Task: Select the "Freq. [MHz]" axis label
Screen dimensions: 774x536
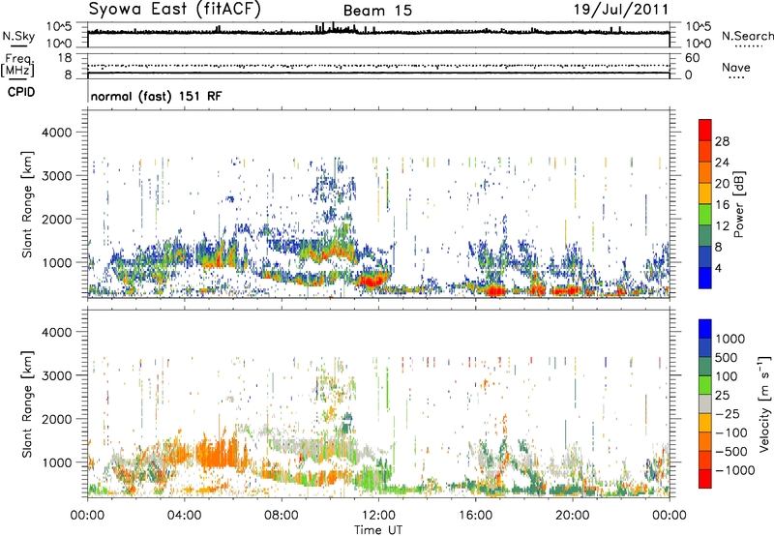Action: tap(17, 65)
